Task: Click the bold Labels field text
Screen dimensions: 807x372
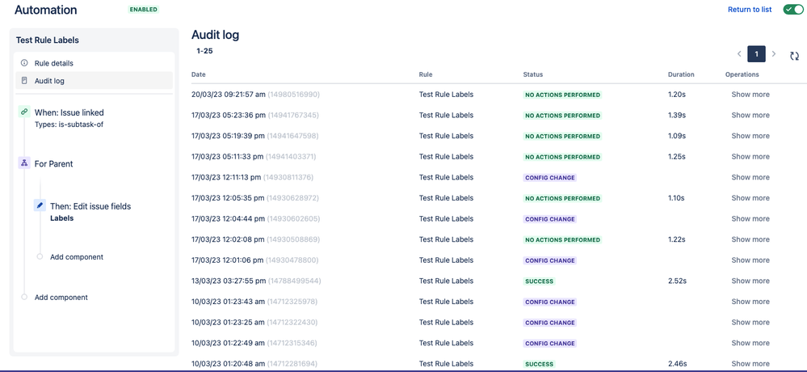Action: (x=61, y=218)
